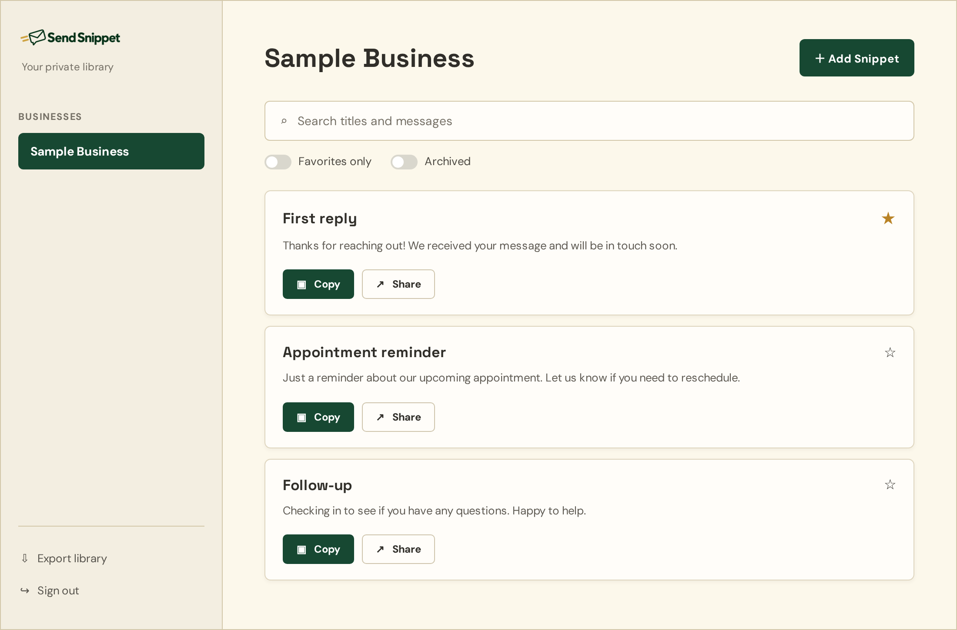This screenshot has width=957, height=630.
Task: Click the search magnifier icon
Action: coord(284,121)
